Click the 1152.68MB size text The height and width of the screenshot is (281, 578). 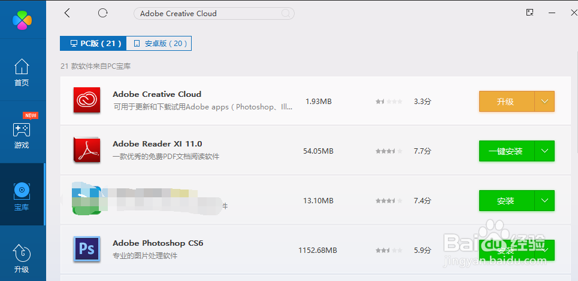pyautogui.click(x=318, y=251)
